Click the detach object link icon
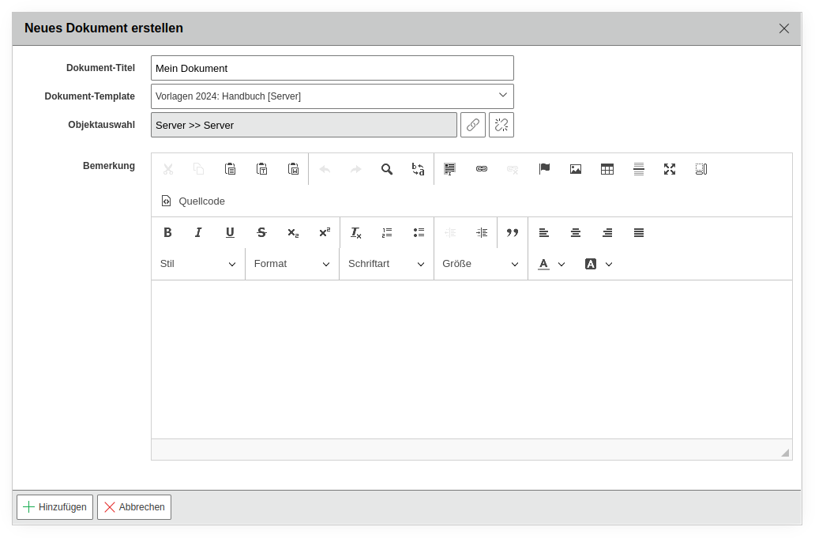815x538 pixels. [x=501, y=125]
